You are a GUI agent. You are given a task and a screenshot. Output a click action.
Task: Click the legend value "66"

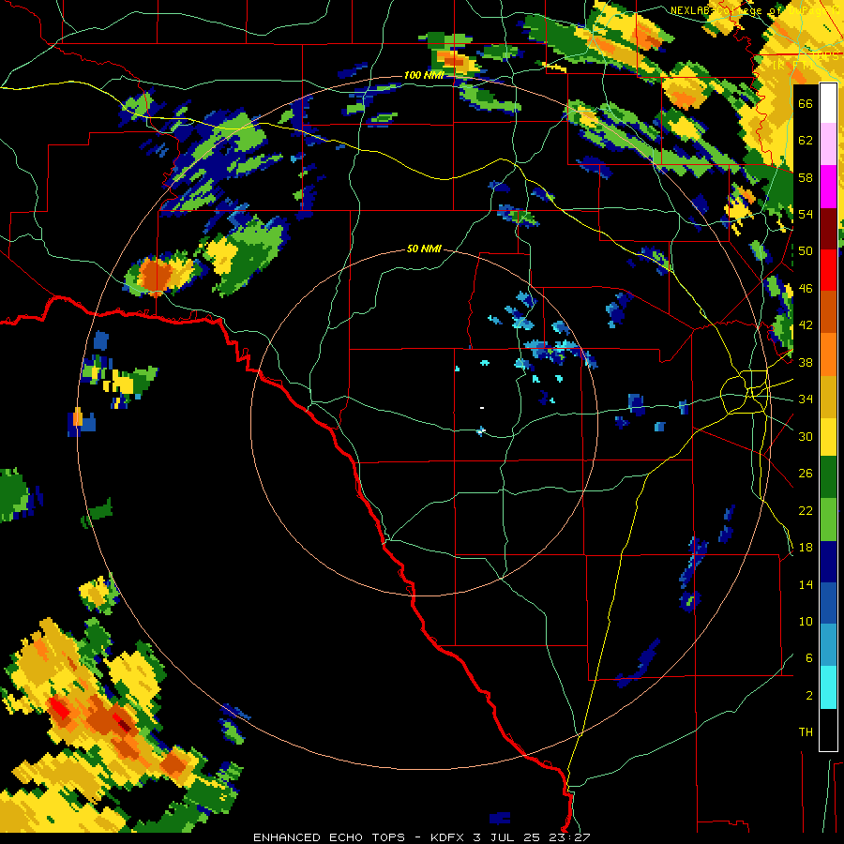click(x=806, y=103)
